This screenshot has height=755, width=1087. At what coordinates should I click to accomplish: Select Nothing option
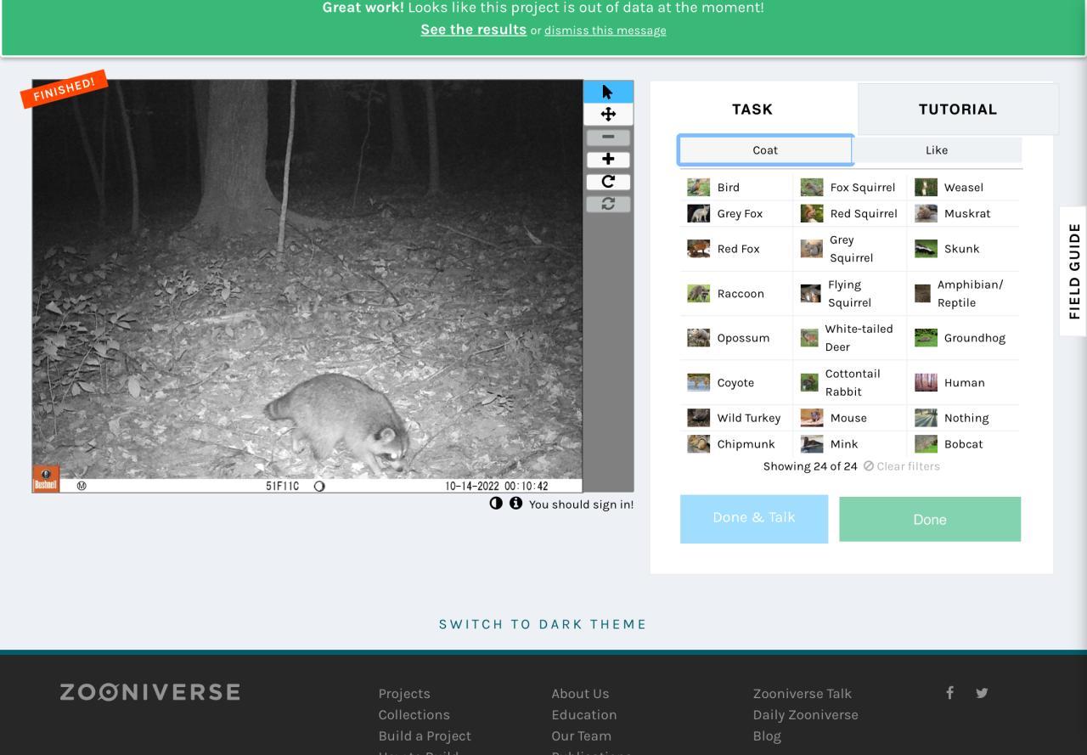[x=964, y=418]
